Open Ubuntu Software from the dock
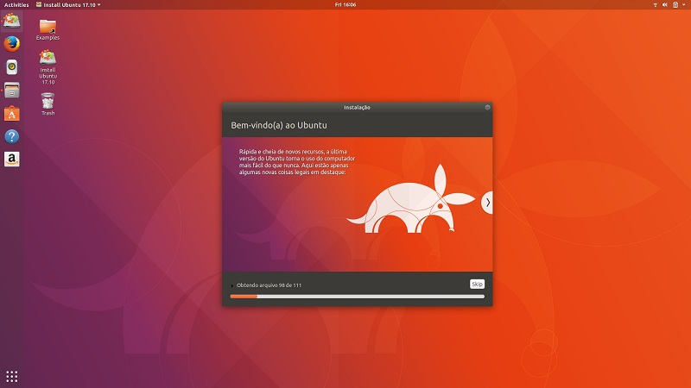691x388 pixels. click(12, 113)
